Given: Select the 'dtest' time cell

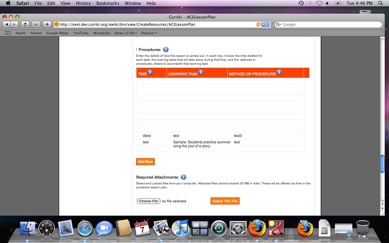Looking at the screenshot, I should (x=147, y=136).
